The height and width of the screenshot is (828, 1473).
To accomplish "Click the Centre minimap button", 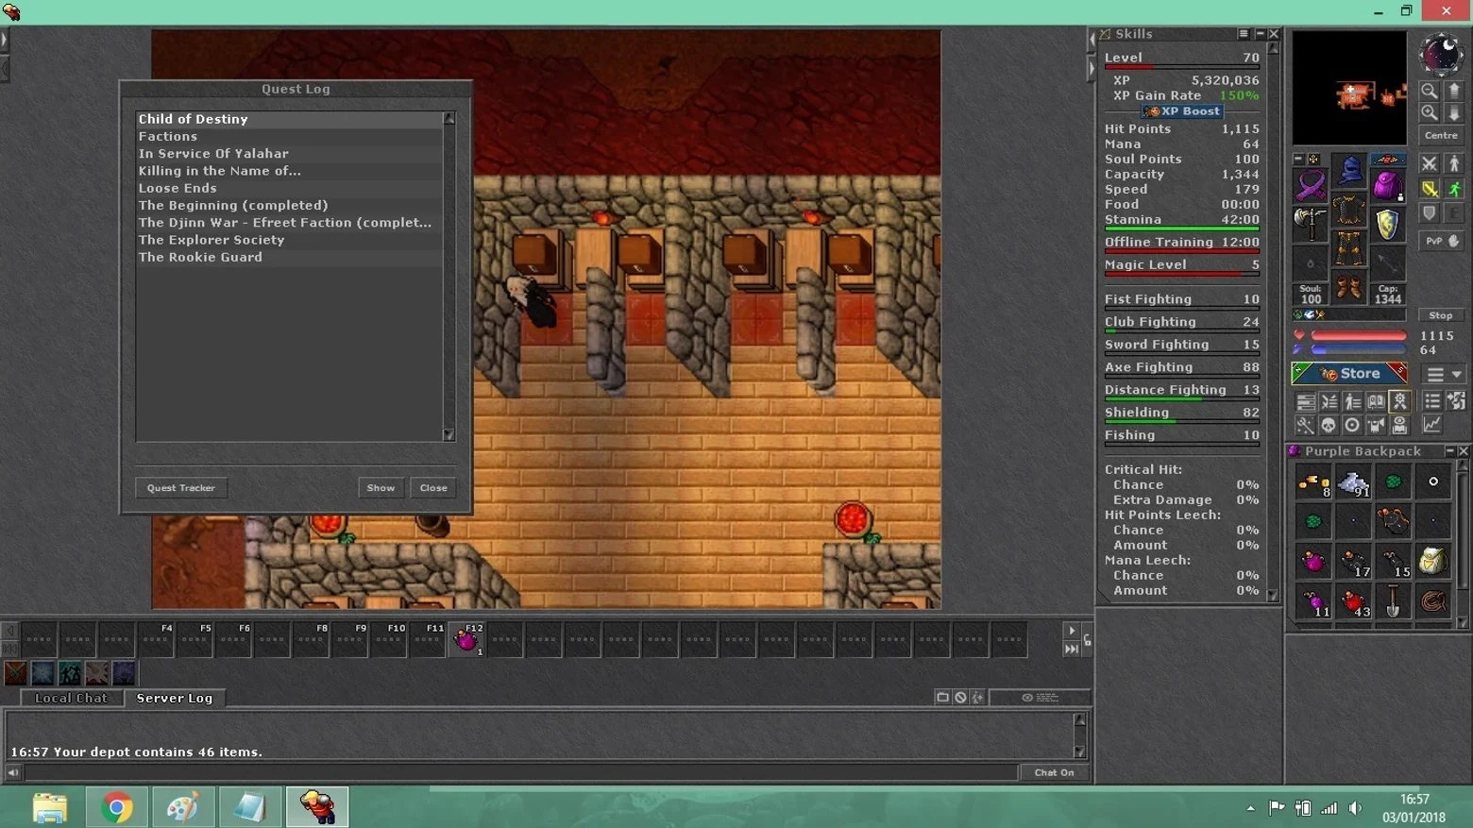I will click(1442, 135).
